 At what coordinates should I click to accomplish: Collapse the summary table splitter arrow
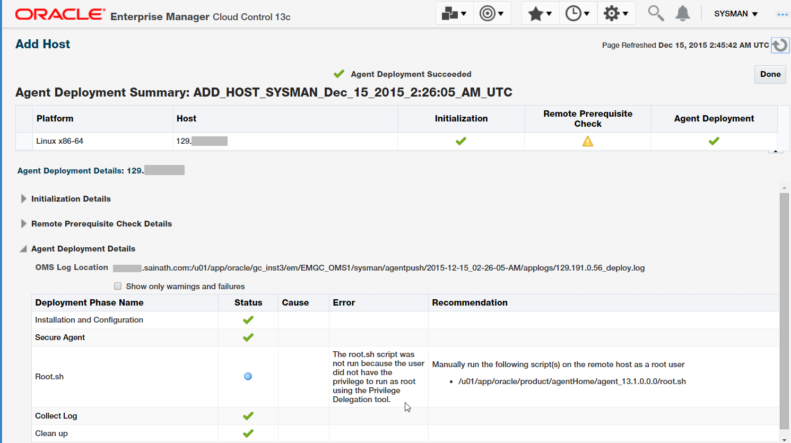point(776,152)
